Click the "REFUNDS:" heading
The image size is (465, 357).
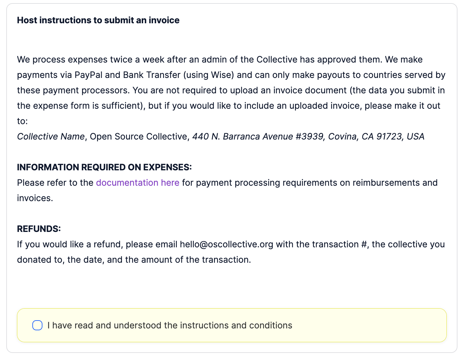[39, 229]
